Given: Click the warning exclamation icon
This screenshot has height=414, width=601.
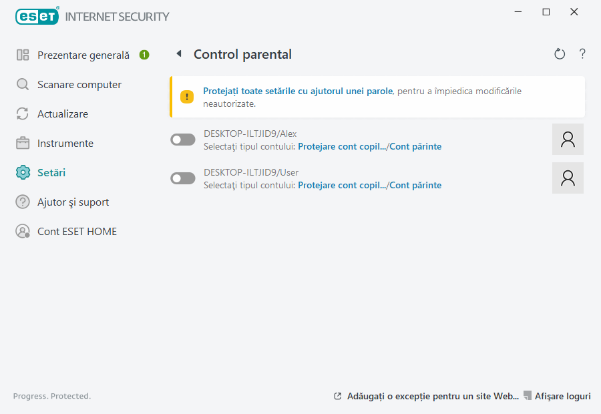Looking at the screenshot, I should [186, 96].
